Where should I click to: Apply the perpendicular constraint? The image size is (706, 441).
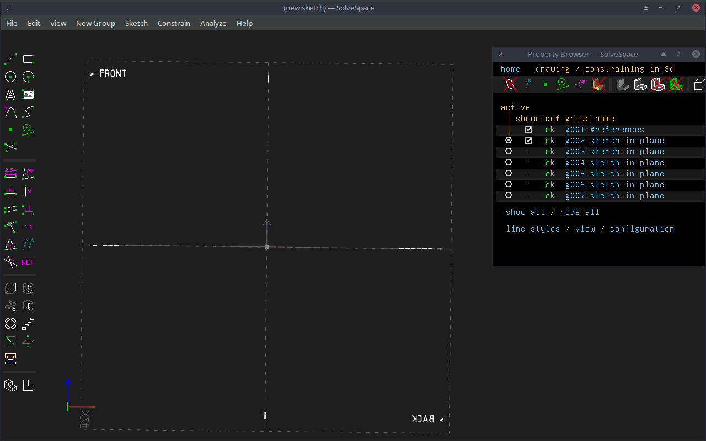28,209
